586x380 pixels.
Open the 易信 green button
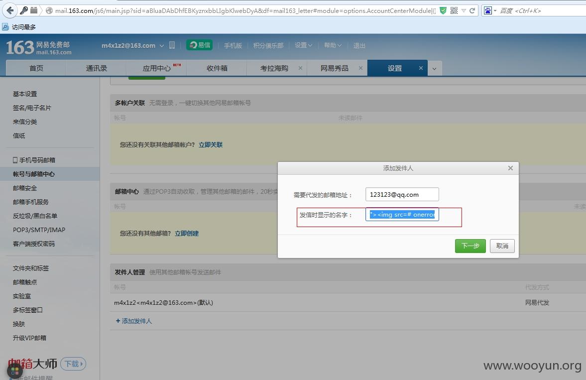[199, 45]
